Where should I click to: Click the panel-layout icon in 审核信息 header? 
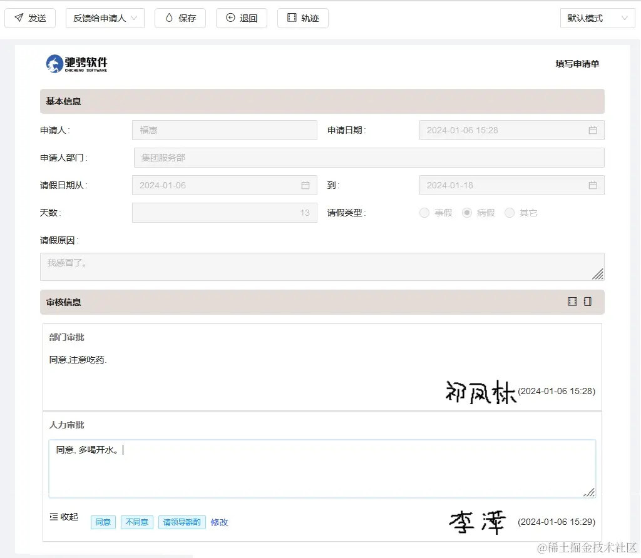pyautogui.click(x=588, y=302)
